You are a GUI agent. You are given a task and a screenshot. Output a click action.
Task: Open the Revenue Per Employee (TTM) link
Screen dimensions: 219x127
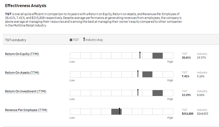[x=26, y=110]
